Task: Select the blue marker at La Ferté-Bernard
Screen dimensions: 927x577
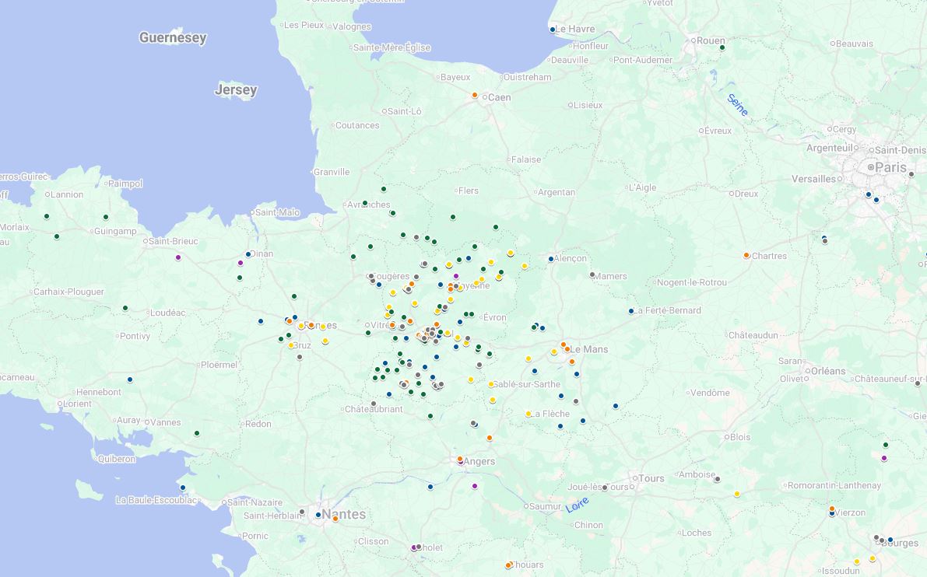Action: 630,310
